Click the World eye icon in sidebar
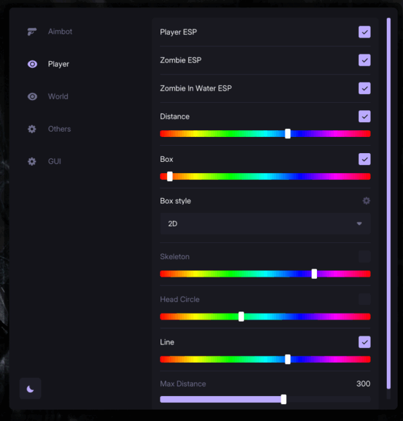403x421 pixels. tap(32, 97)
